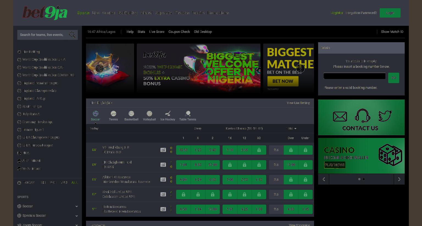Select the 24H time filter

click(x=53, y=183)
